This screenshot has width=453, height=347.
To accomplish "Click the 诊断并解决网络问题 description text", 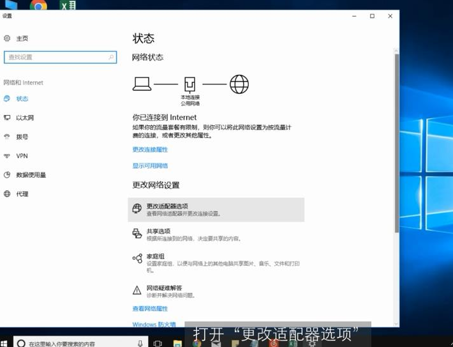I will click(x=171, y=295).
